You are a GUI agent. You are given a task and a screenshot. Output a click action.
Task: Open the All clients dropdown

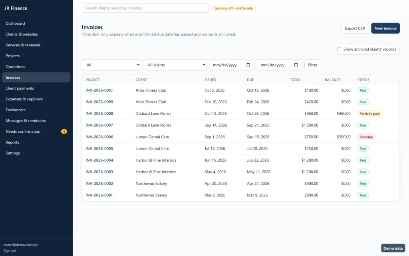click(175, 65)
